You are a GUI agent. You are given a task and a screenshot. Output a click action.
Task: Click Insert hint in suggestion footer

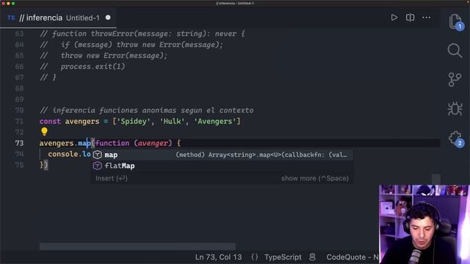pyautogui.click(x=111, y=178)
